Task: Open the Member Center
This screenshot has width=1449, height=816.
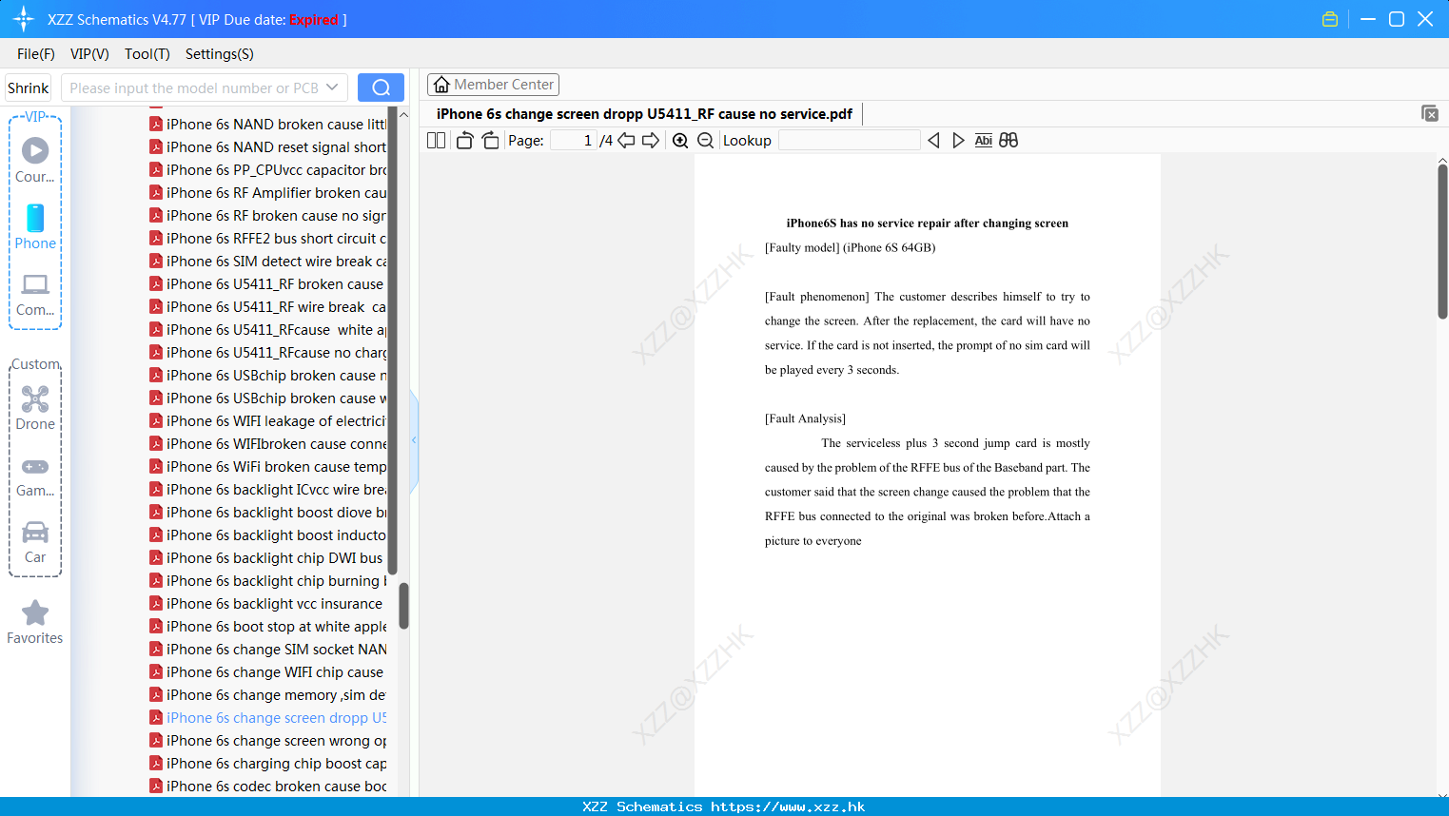Action: click(493, 85)
